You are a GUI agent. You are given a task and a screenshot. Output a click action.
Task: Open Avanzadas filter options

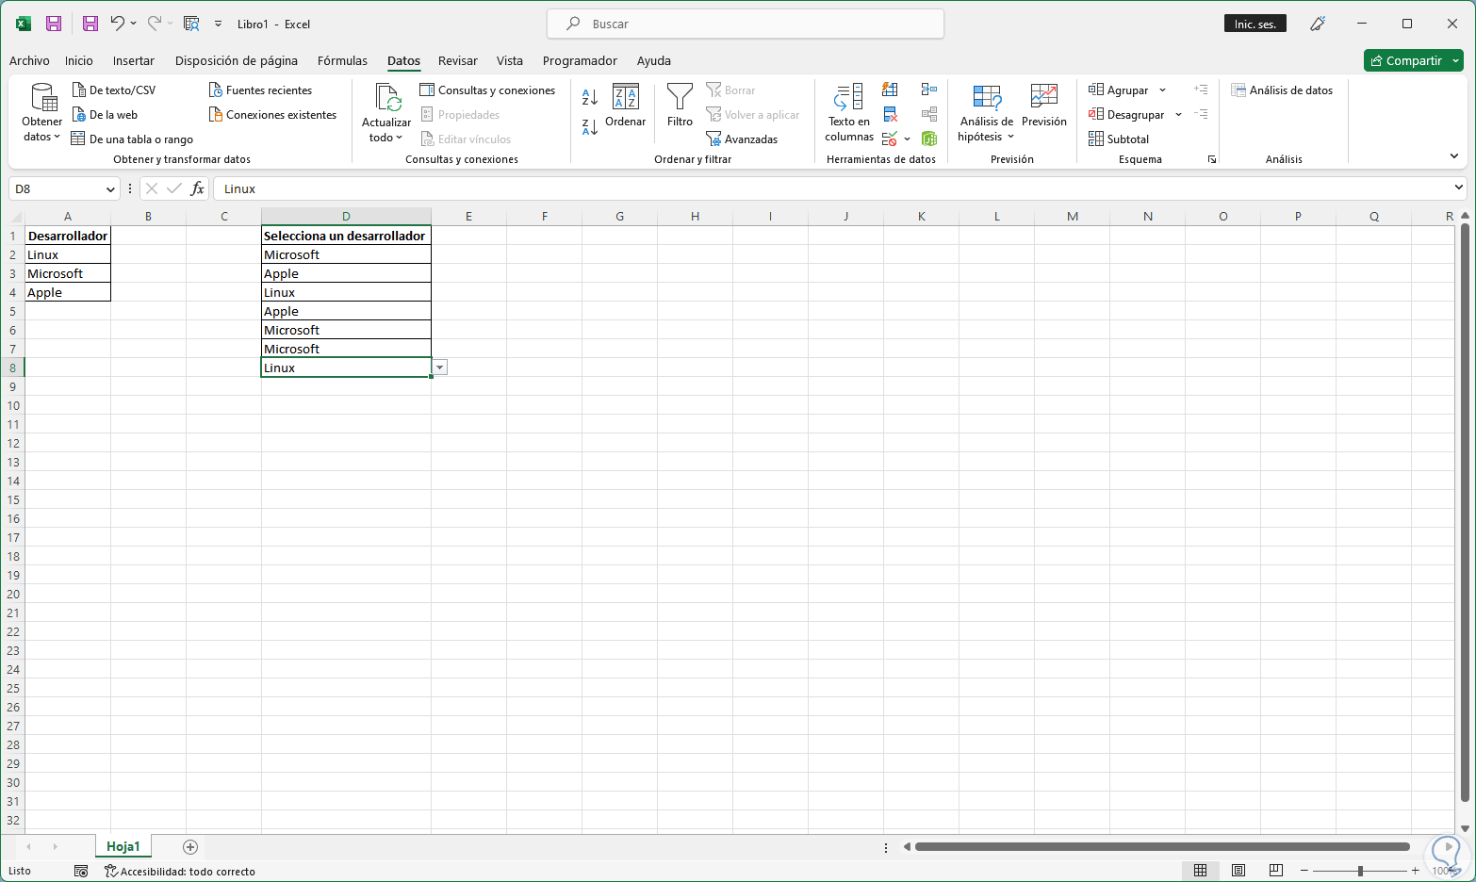tap(742, 139)
